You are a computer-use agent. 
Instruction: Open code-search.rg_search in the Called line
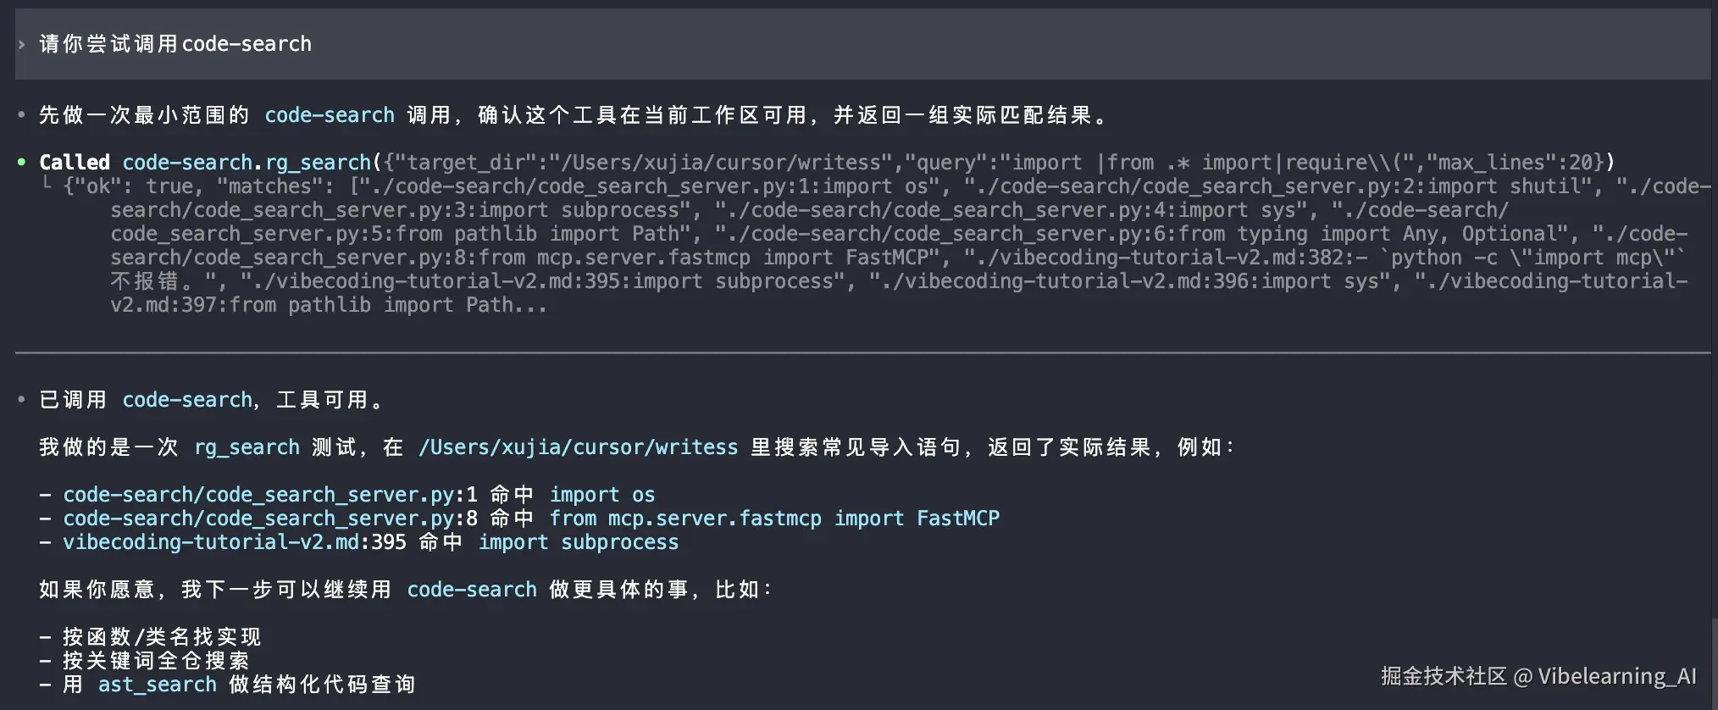(x=247, y=163)
